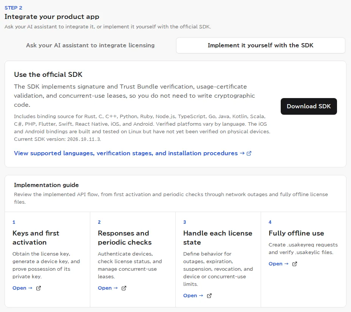Click the 'Handle each license state' heading
The image size is (351, 312).
coord(218,238)
